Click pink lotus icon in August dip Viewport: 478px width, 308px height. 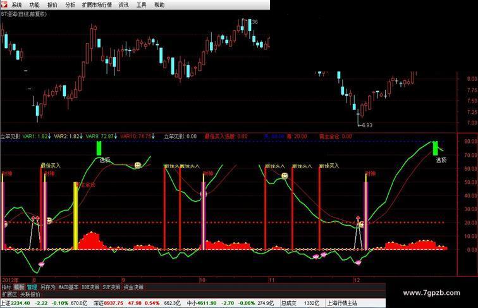(41, 264)
